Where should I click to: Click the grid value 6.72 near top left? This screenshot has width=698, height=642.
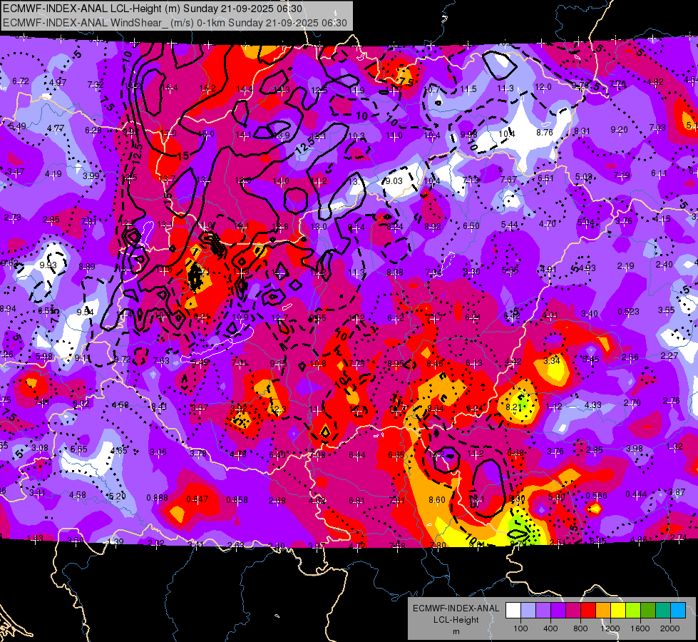pyautogui.click(x=21, y=81)
